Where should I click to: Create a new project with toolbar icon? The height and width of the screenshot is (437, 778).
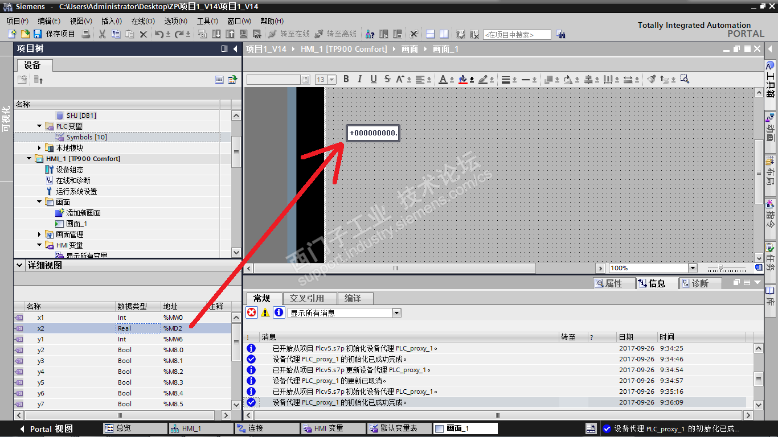click(x=12, y=34)
